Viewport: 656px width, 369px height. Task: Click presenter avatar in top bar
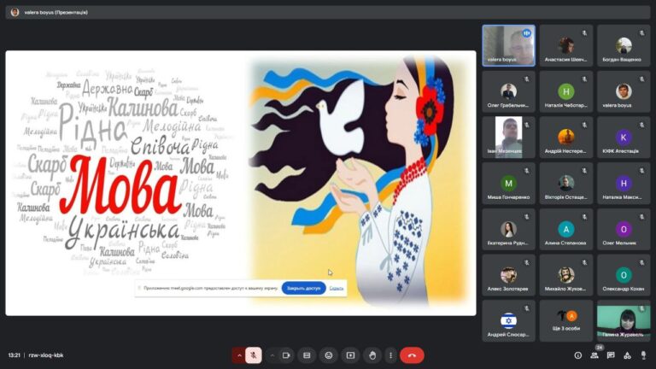click(x=15, y=12)
